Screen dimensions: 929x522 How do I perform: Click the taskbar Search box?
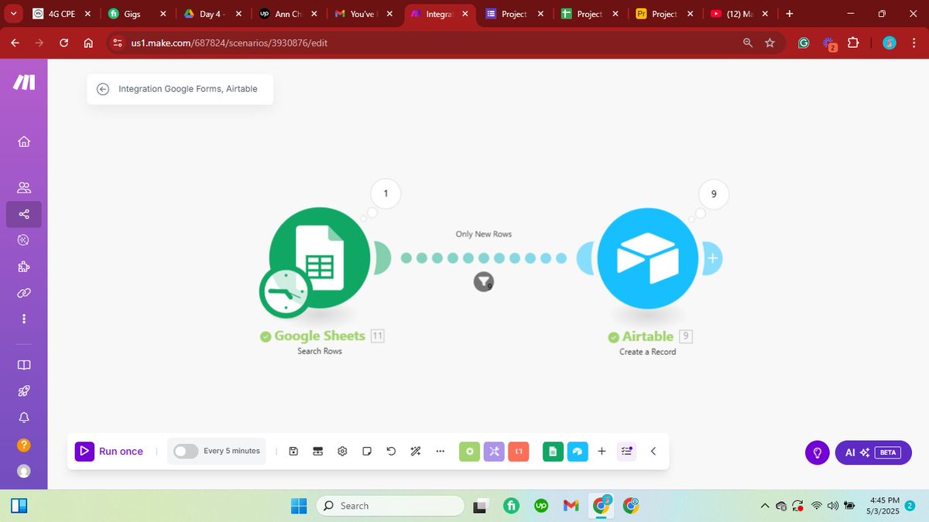pyautogui.click(x=389, y=506)
